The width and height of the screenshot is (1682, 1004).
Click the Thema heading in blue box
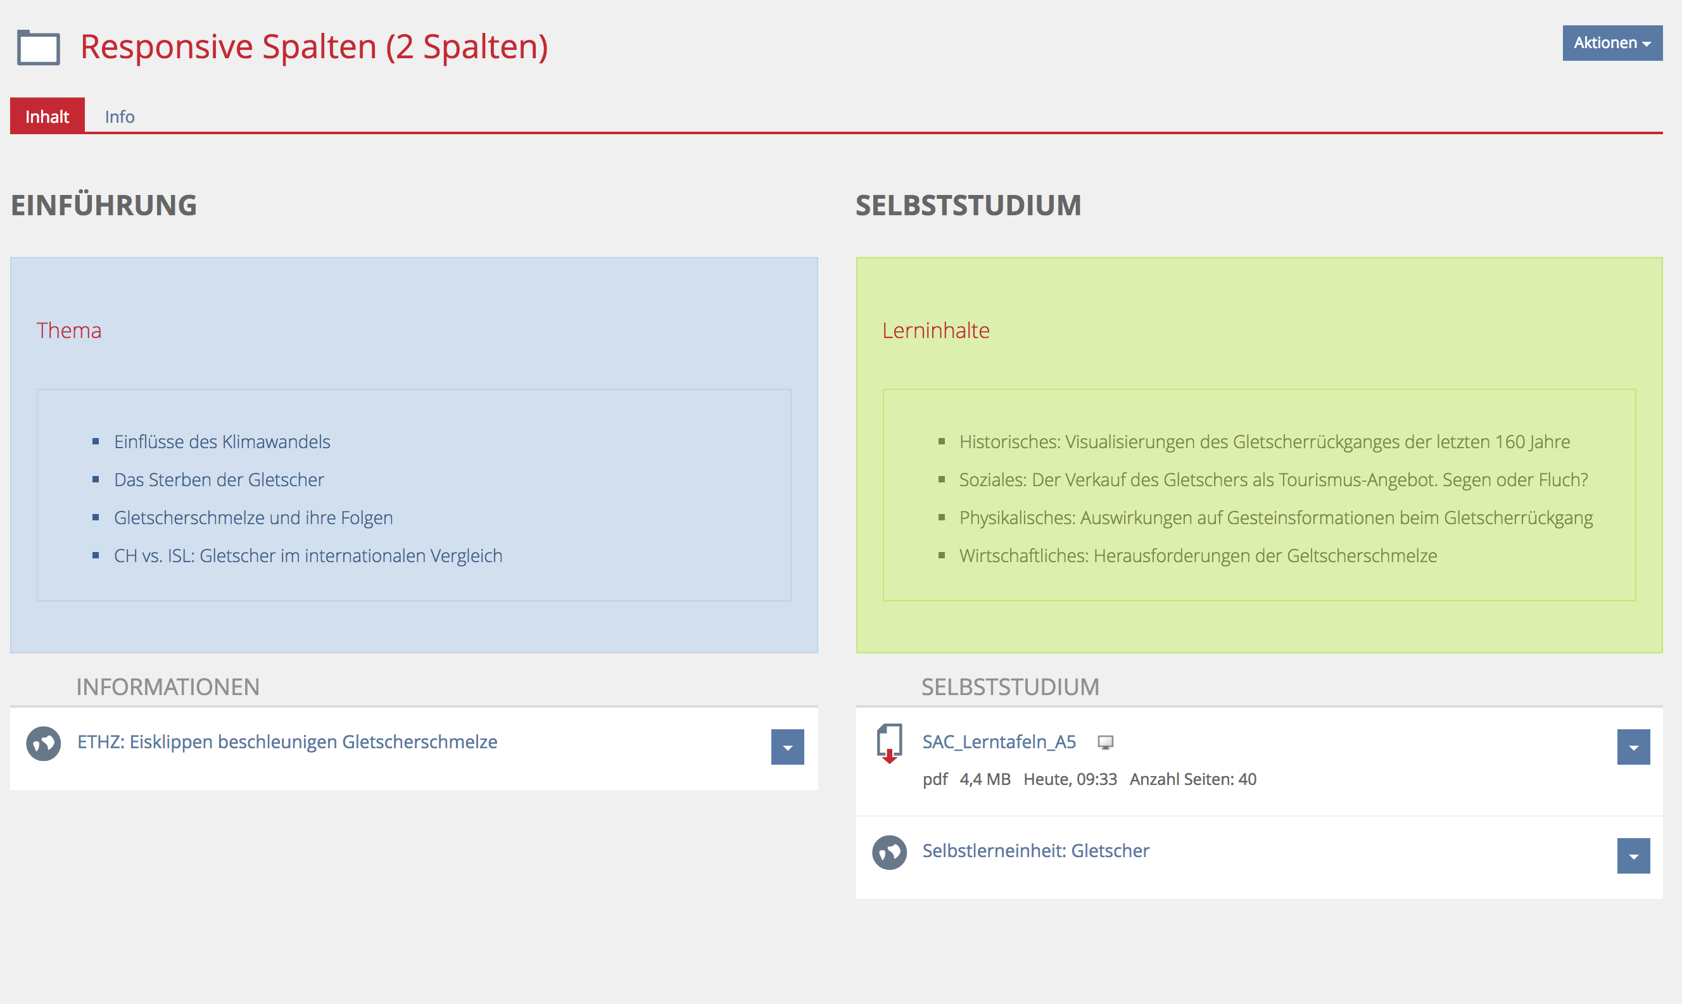69,330
